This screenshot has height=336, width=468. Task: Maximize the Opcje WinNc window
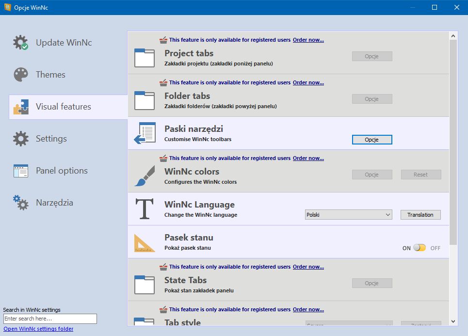(435, 7)
